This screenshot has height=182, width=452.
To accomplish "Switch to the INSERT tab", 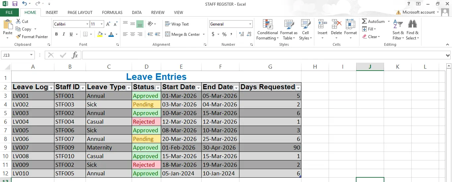I will (52, 13).
